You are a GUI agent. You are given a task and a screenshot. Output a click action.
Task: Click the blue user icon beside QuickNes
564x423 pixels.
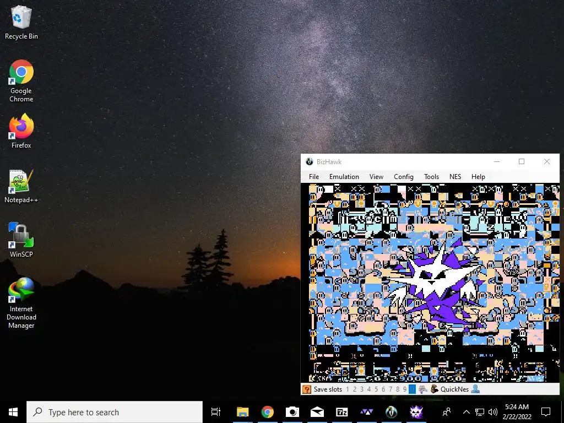[x=475, y=389]
